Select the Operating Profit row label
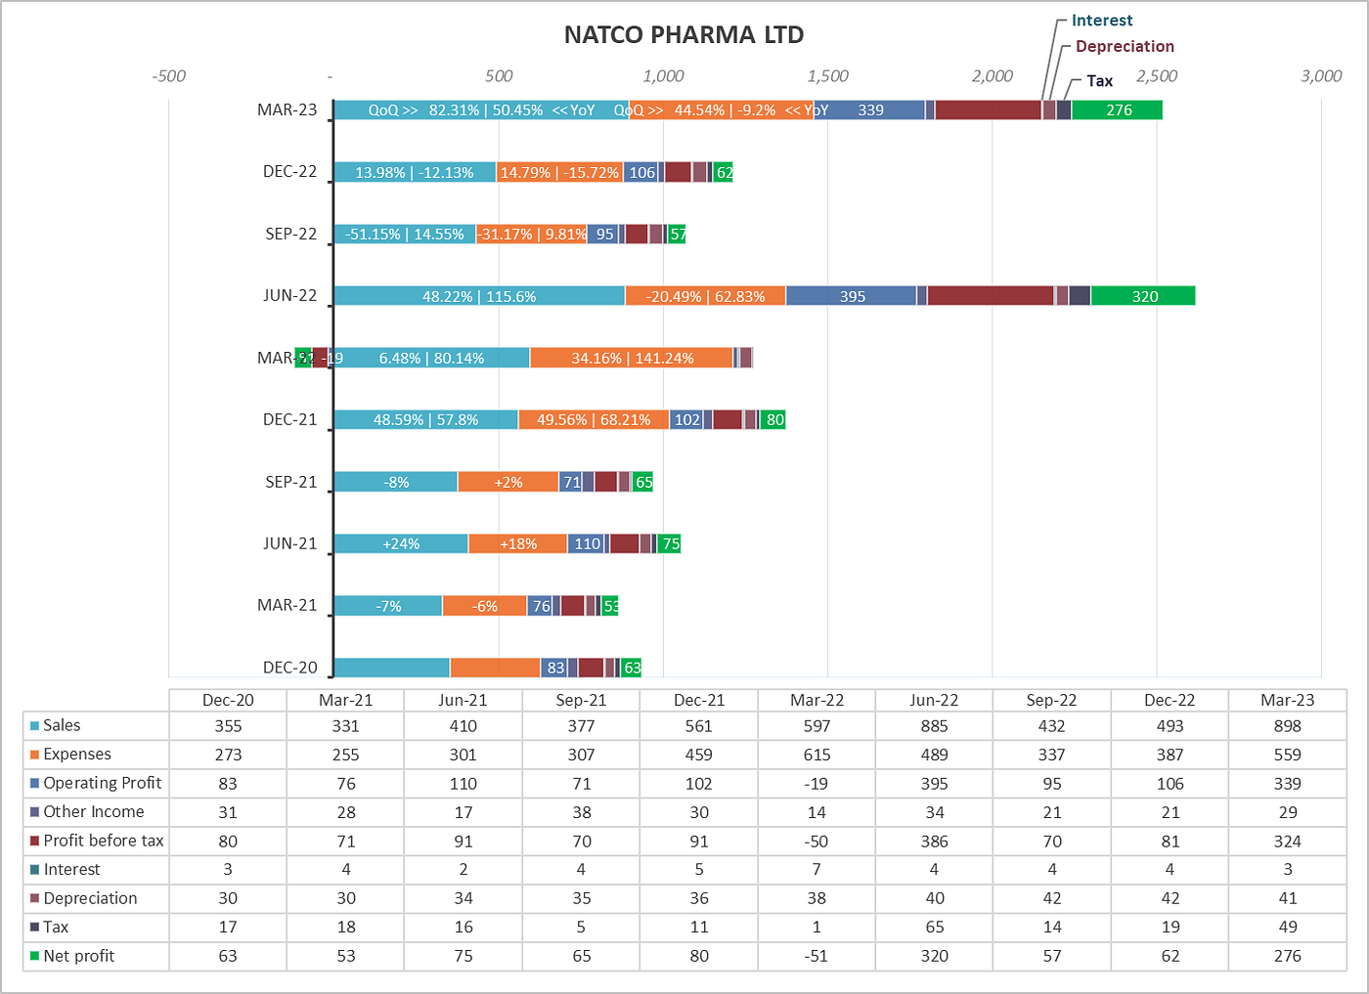 click(103, 783)
